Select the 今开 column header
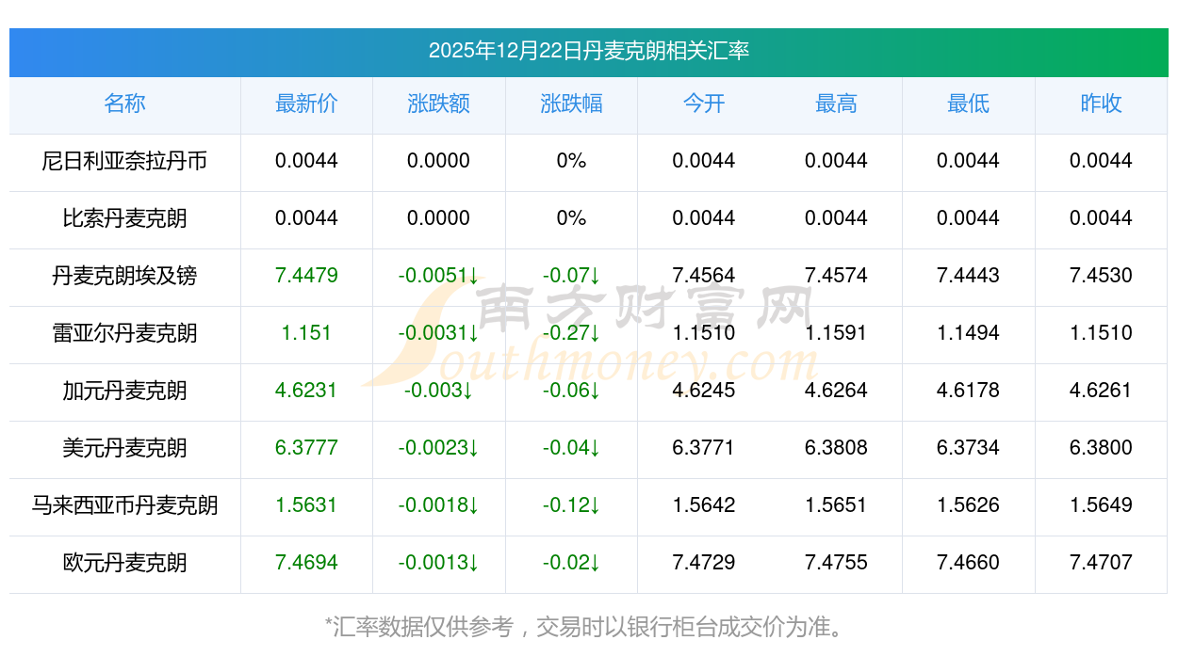Image resolution: width=1178 pixels, height=656 pixels. [704, 104]
